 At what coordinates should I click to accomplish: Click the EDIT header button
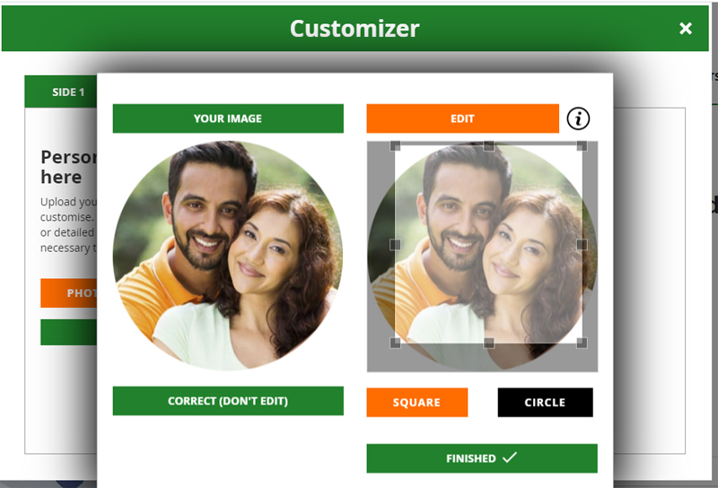point(462,118)
